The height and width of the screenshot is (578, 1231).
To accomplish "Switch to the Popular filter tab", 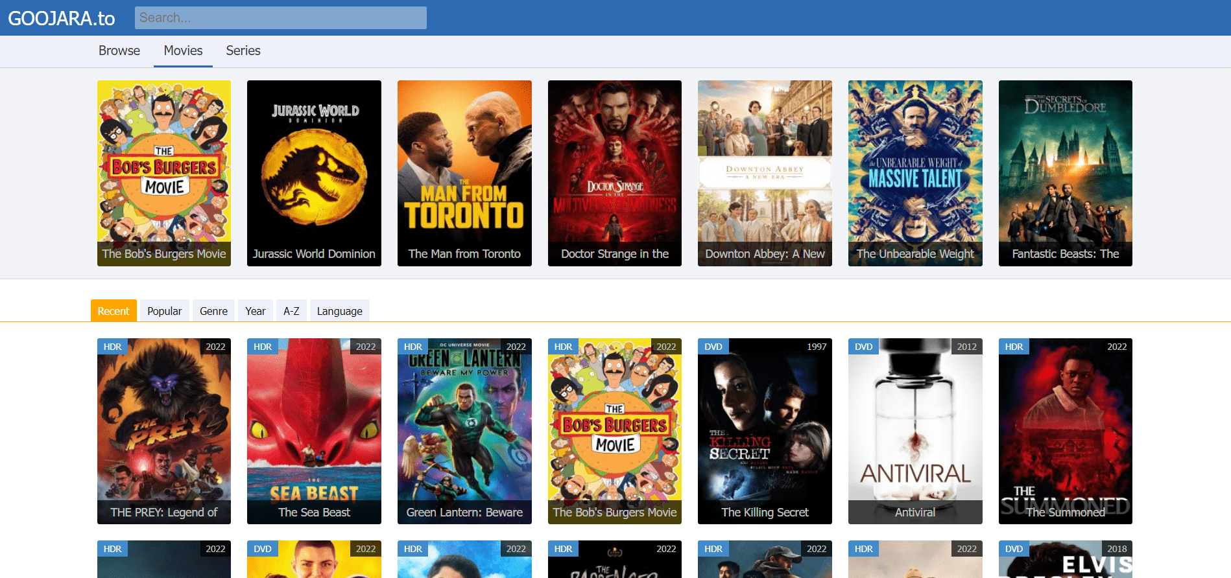I will tap(165, 311).
